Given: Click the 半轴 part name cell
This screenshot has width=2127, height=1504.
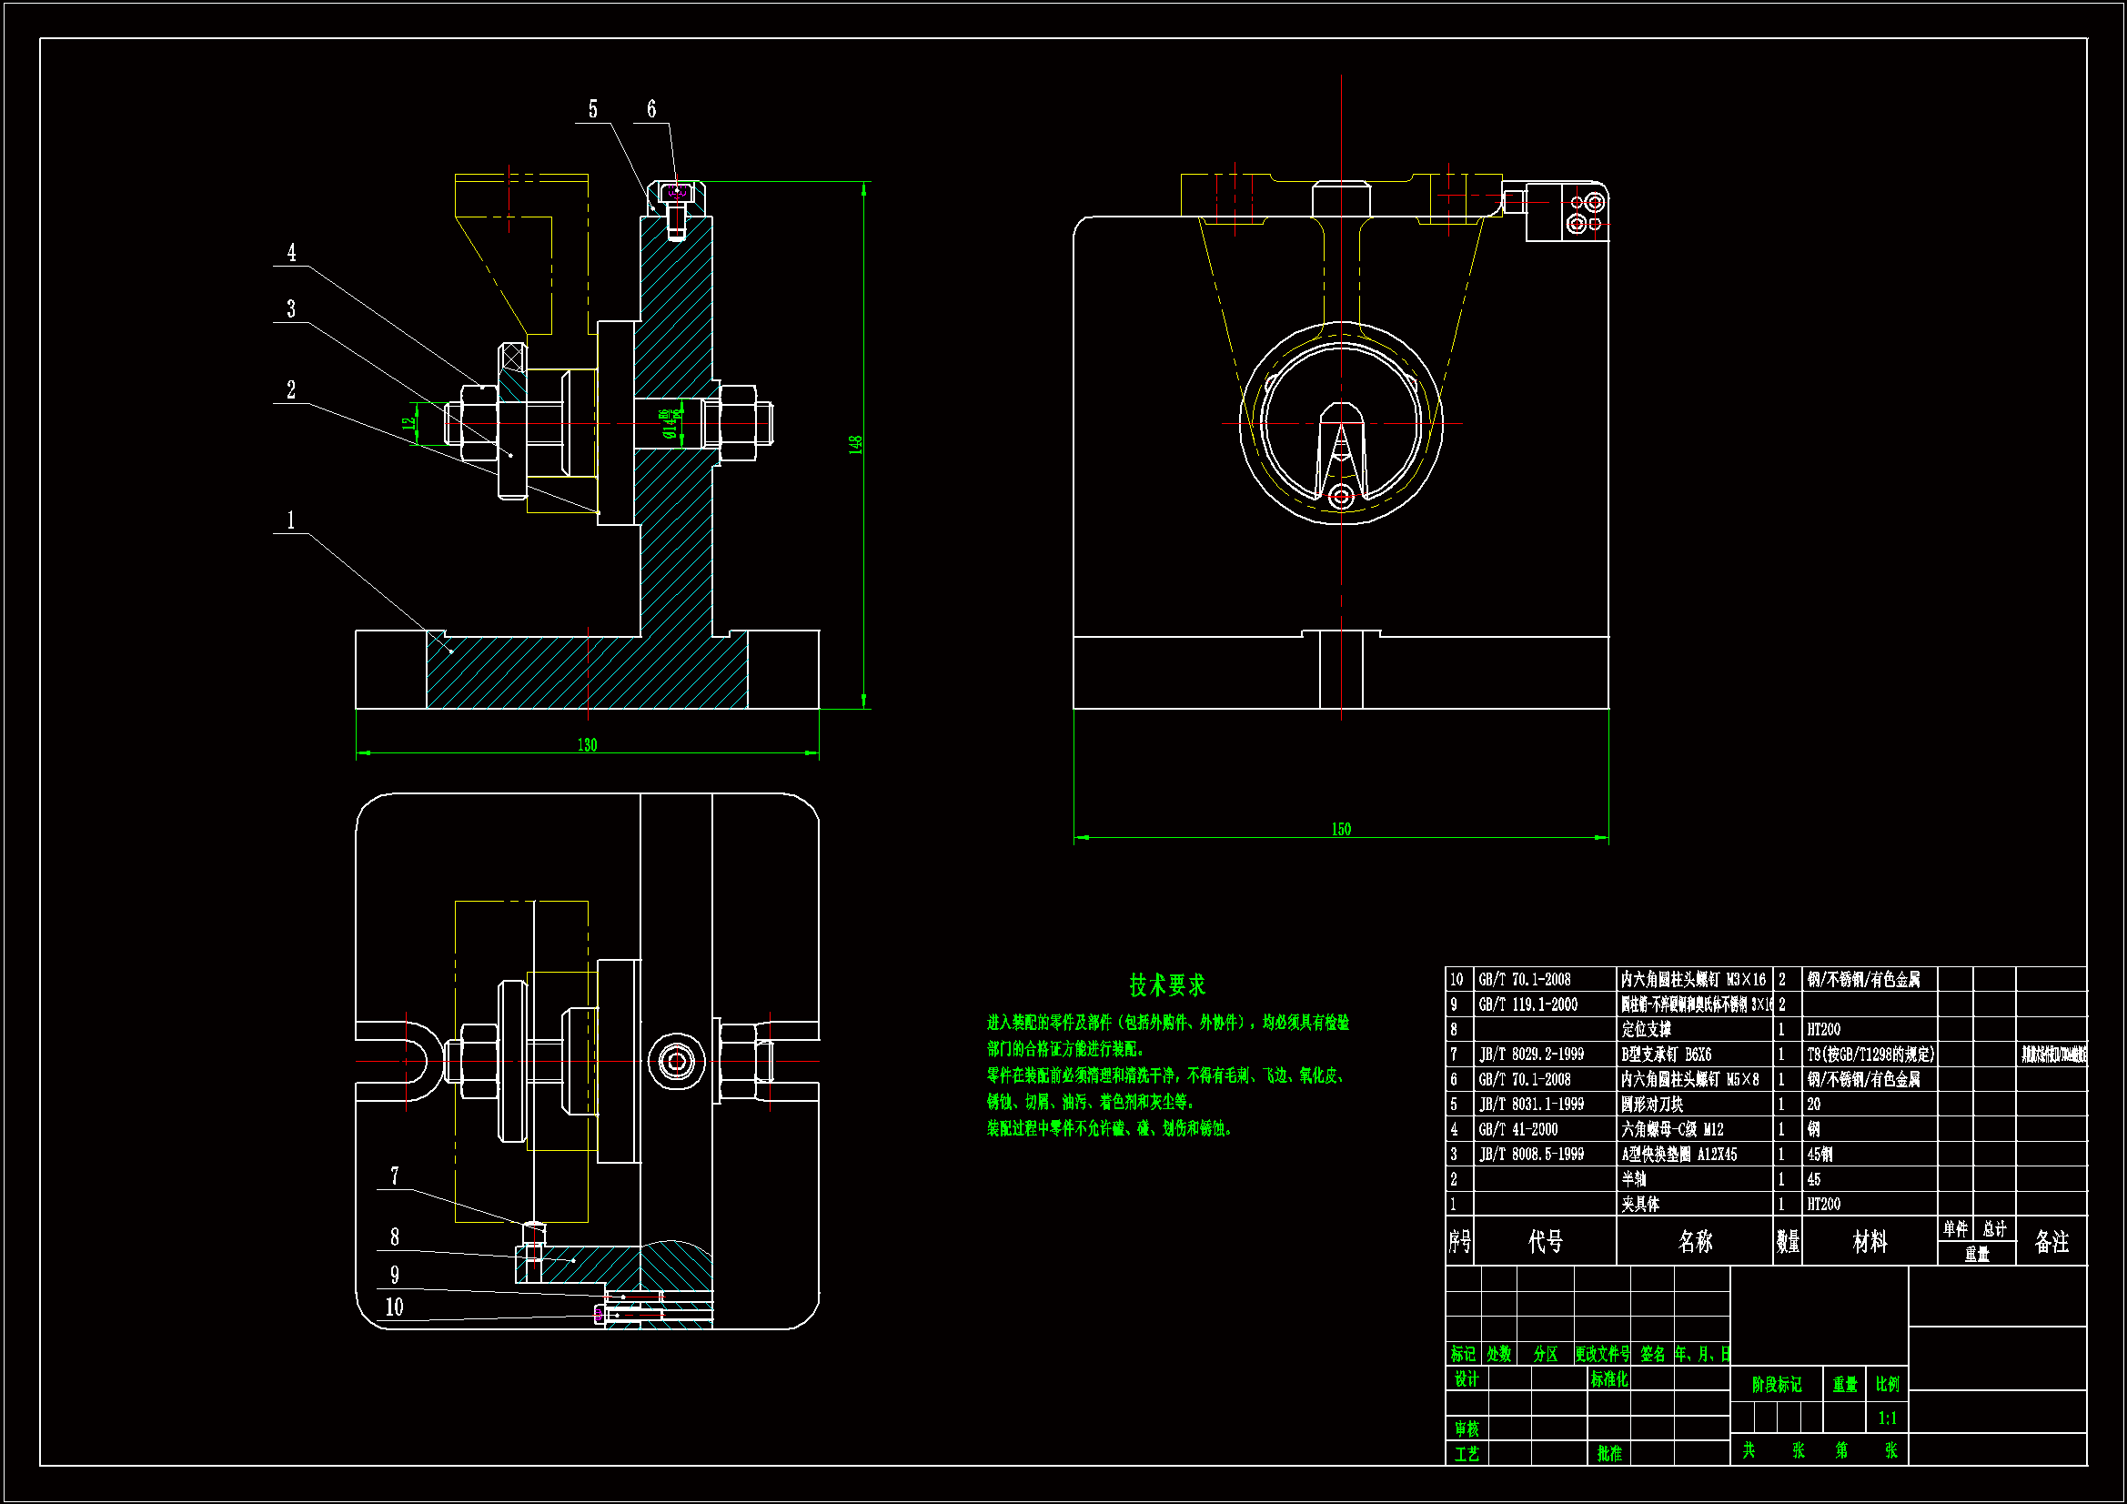Looking at the screenshot, I should [x=1634, y=1180].
